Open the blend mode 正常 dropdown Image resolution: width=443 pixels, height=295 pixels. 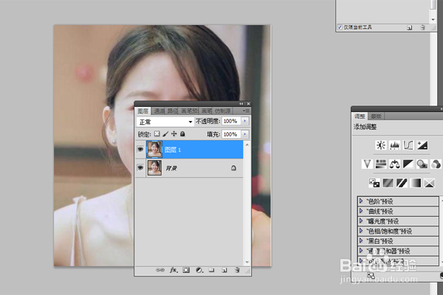(x=165, y=122)
